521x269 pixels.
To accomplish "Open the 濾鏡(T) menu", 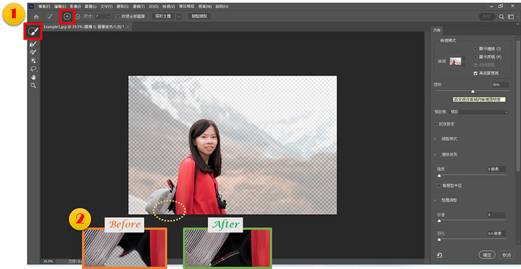I will coord(138,6).
